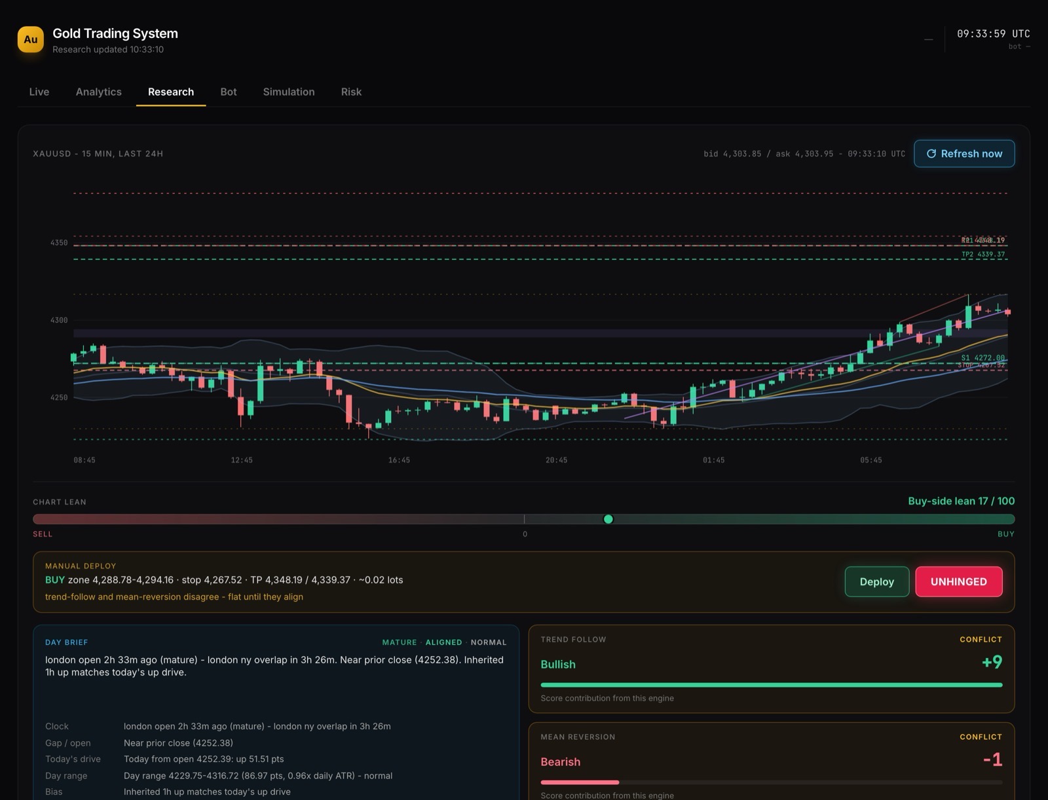This screenshot has width=1048, height=800.
Task: Click the 09:33:59 UTC clock
Action: tap(993, 34)
